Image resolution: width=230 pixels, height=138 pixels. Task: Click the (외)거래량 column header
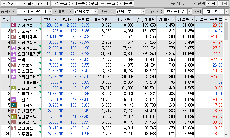[145, 19]
